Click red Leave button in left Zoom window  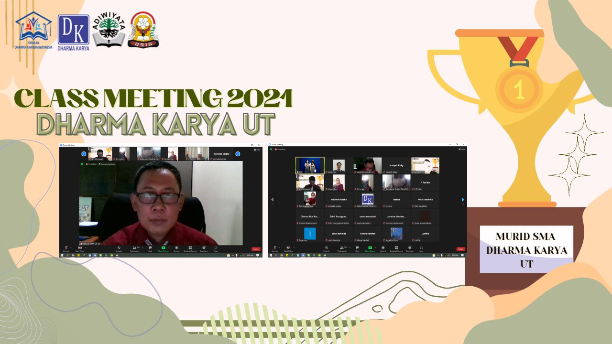256,249
